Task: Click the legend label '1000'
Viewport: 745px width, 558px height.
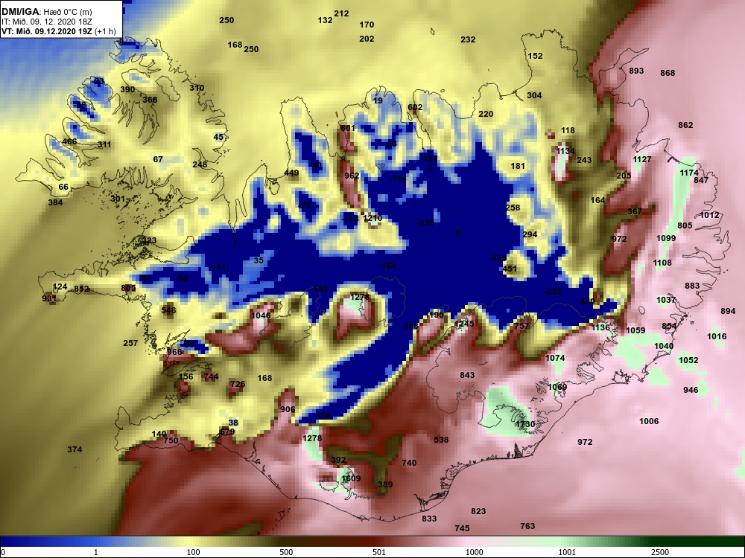Action: point(474,552)
